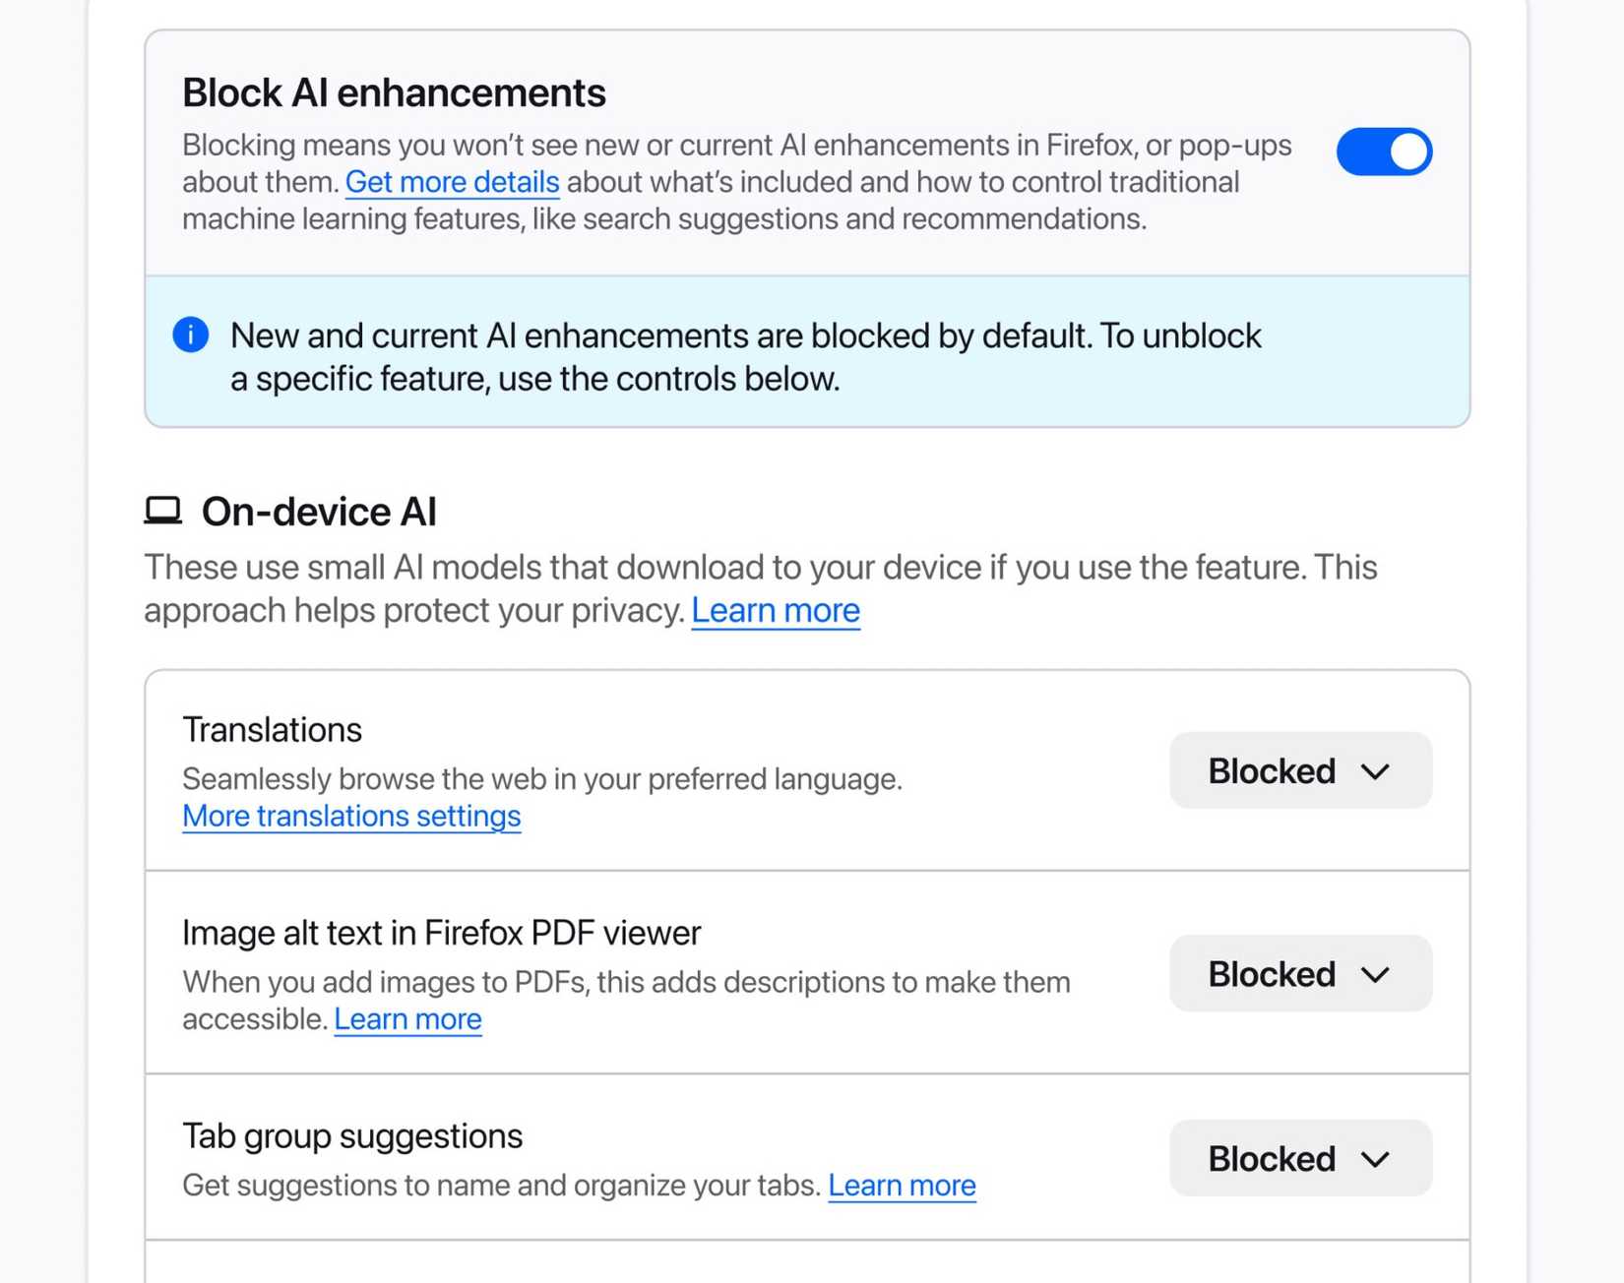Screen dimensions: 1624x1283
Task: Click the Block AI enhancements heading
Action: (x=394, y=92)
